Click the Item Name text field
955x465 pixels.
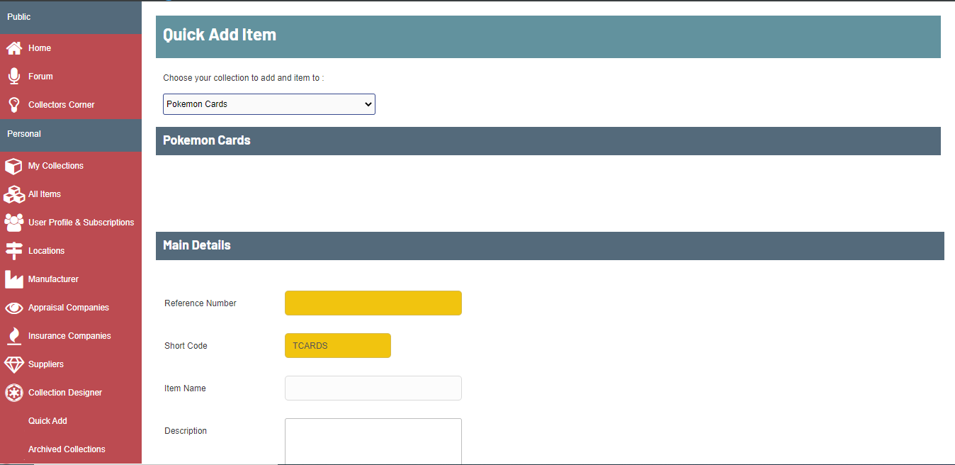[373, 388]
